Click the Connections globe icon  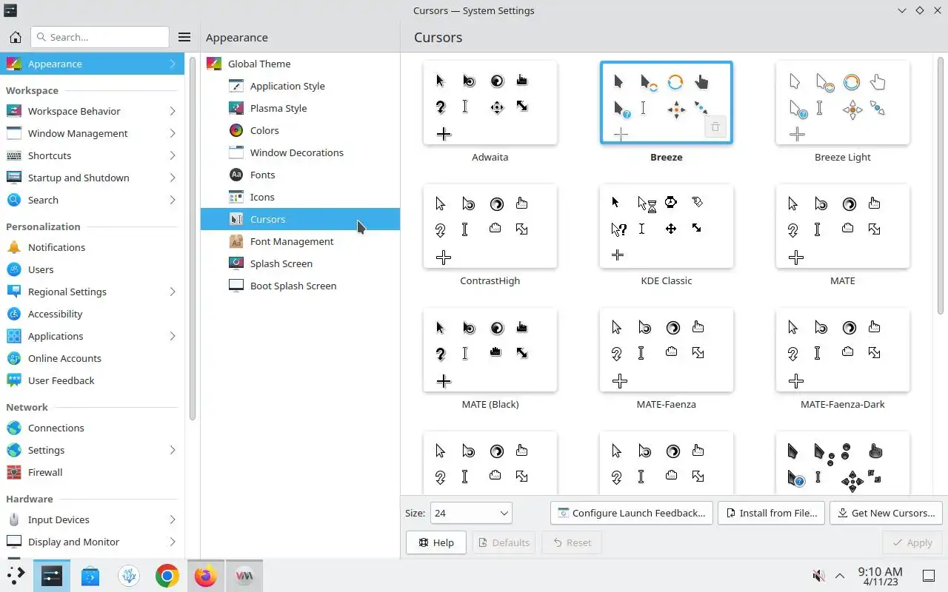[x=14, y=428]
